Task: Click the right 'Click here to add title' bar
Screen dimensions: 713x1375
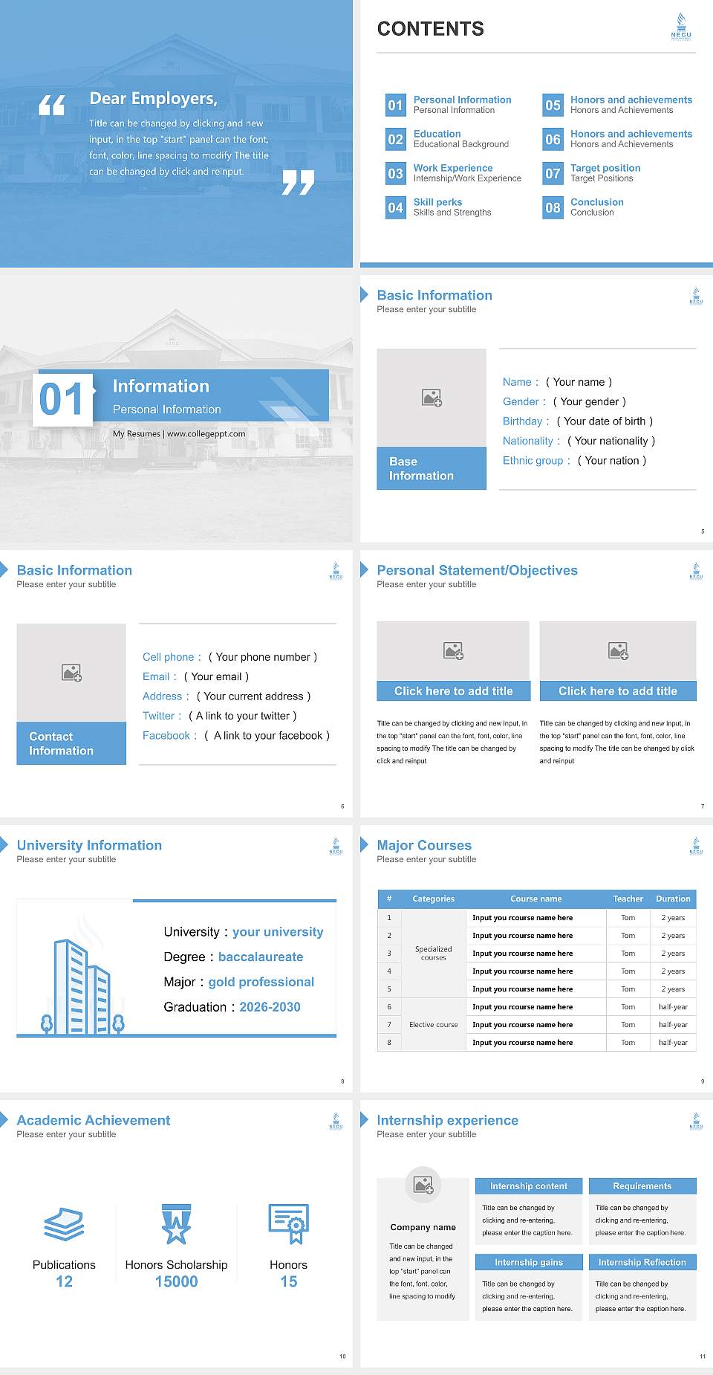Action: click(618, 691)
